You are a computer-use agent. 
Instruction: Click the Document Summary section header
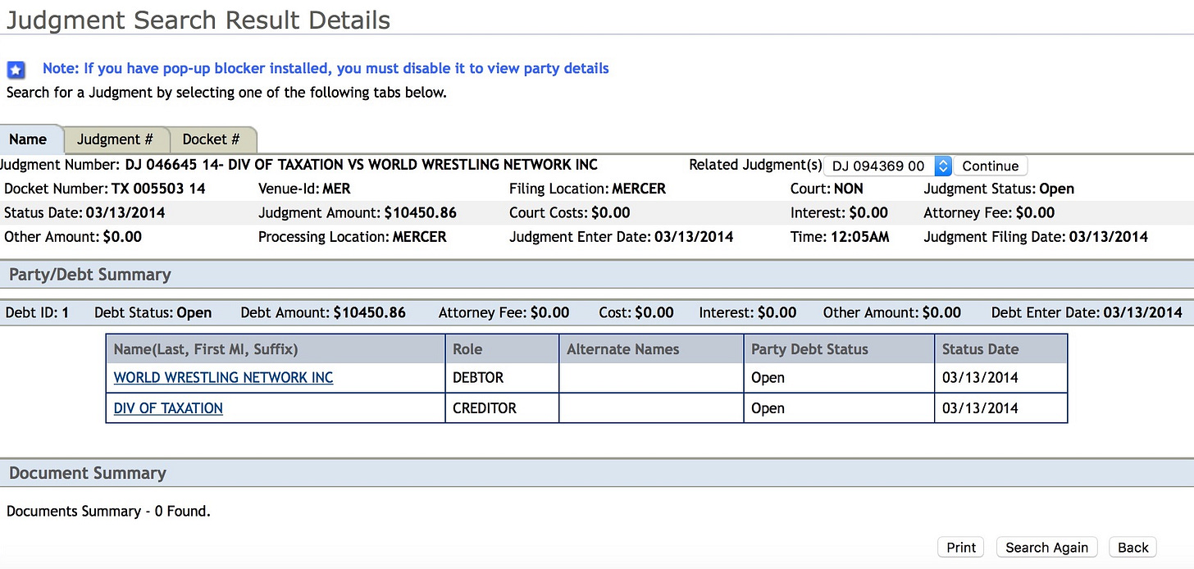coord(597,473)
